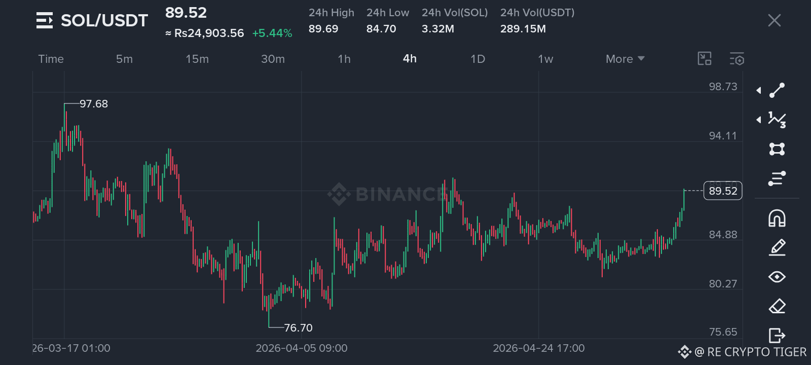Activate the continuous pencil drawing mode
The width and height of the screenshot is (811, 365).
pos(777,247)
